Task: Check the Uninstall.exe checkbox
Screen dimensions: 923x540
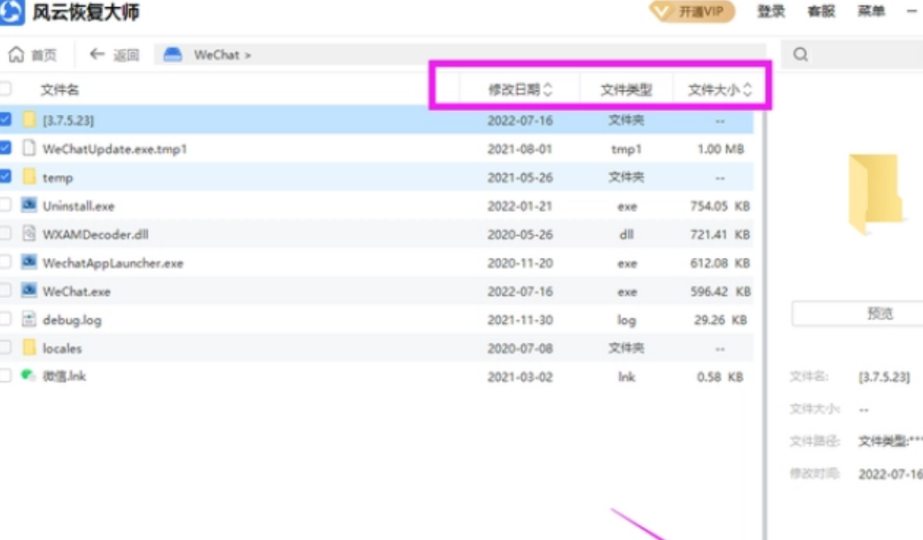Action: tap(5, 205)
